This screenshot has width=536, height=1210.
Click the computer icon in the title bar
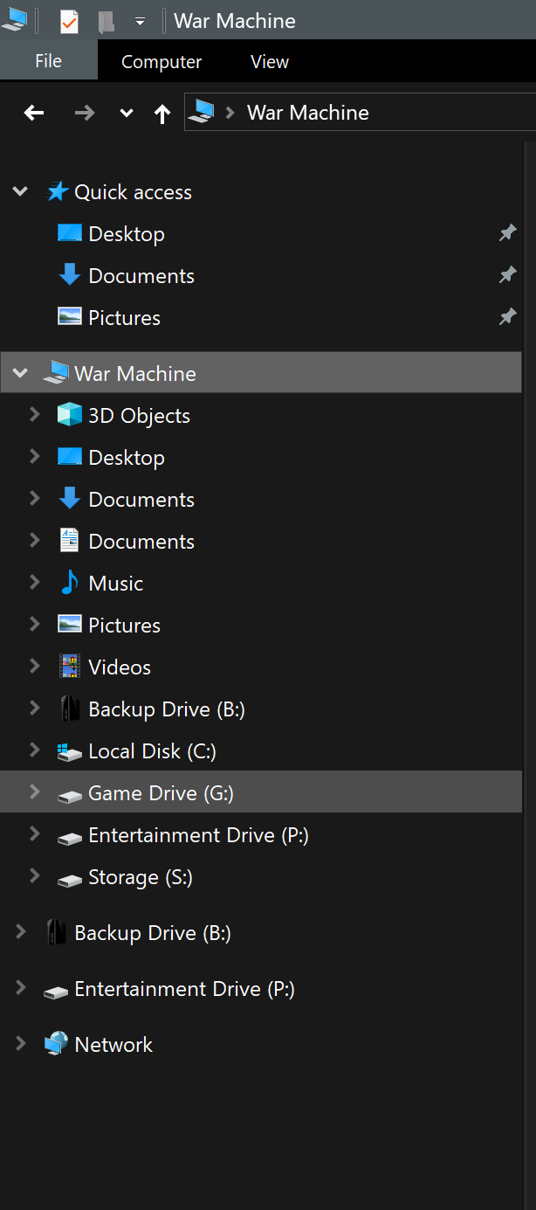[13, 20]
